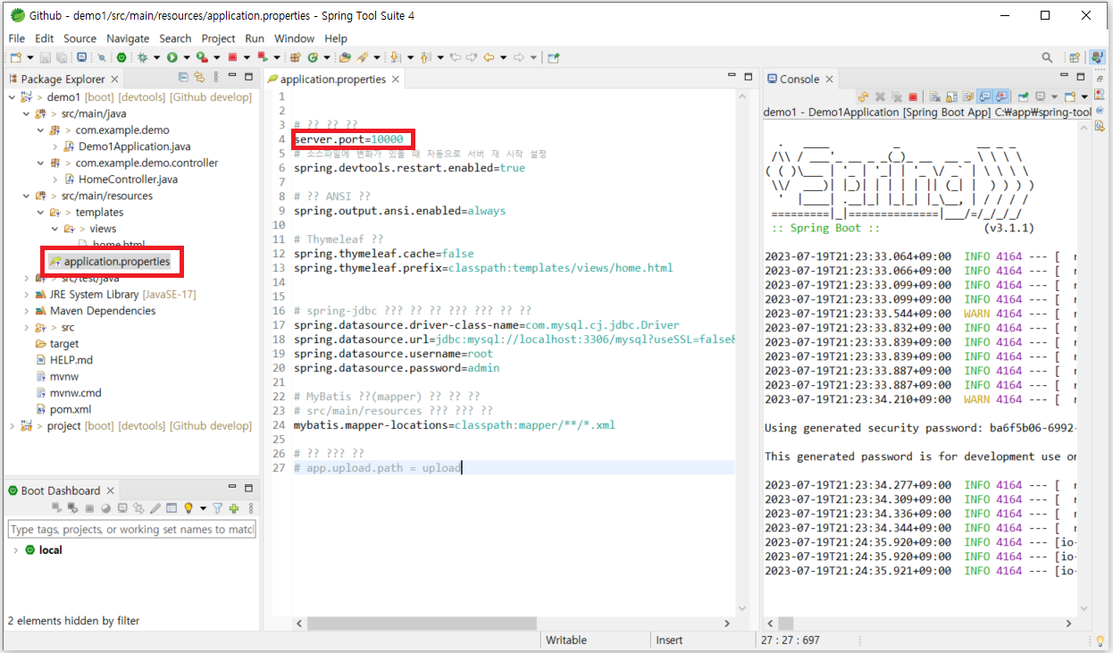The width and height of the screenshot is (1113, 653).
Task: Click the Boot Dashboard filter funnel icon
Action: click(217, 508)
